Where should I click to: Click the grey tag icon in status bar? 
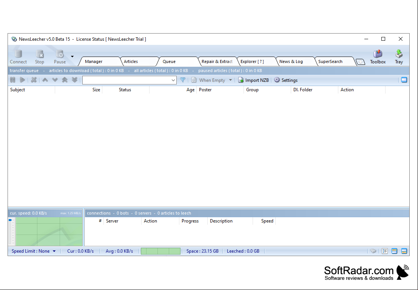373,251
